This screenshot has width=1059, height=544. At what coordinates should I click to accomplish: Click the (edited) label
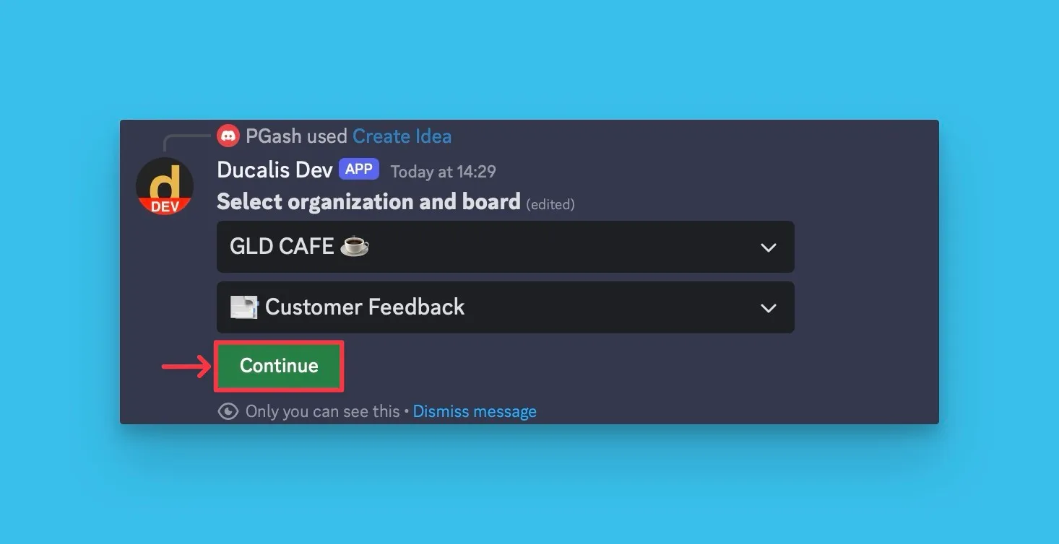coord(550,204)
